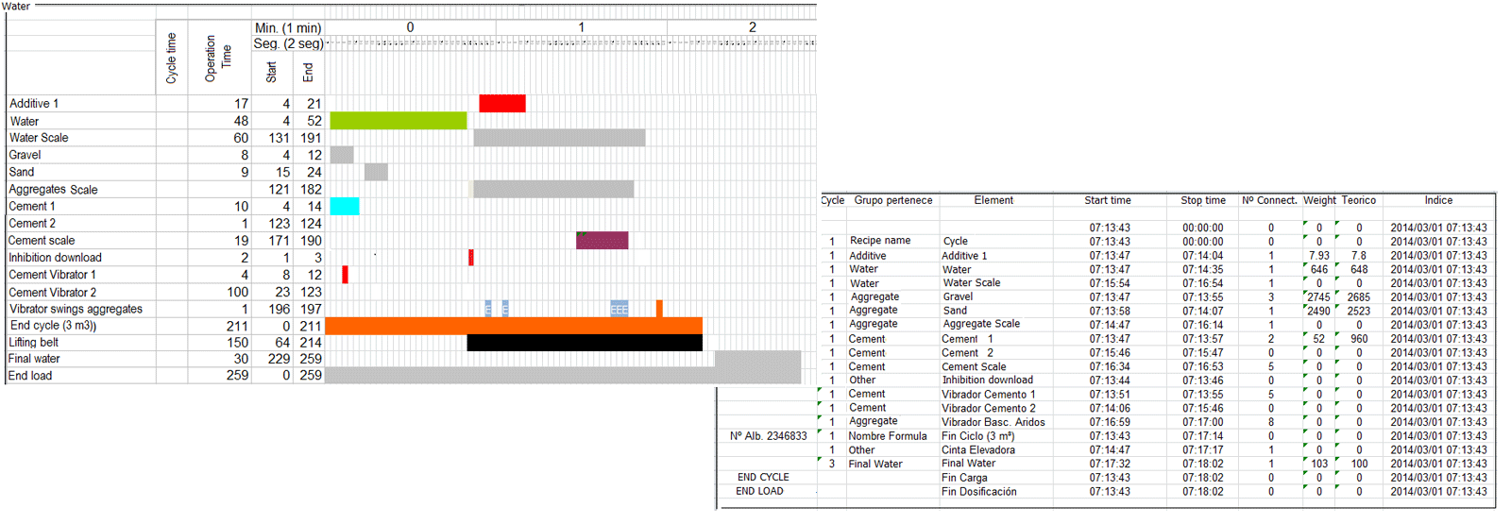Select the 'Cinta Elevadora' table cell

978,450
